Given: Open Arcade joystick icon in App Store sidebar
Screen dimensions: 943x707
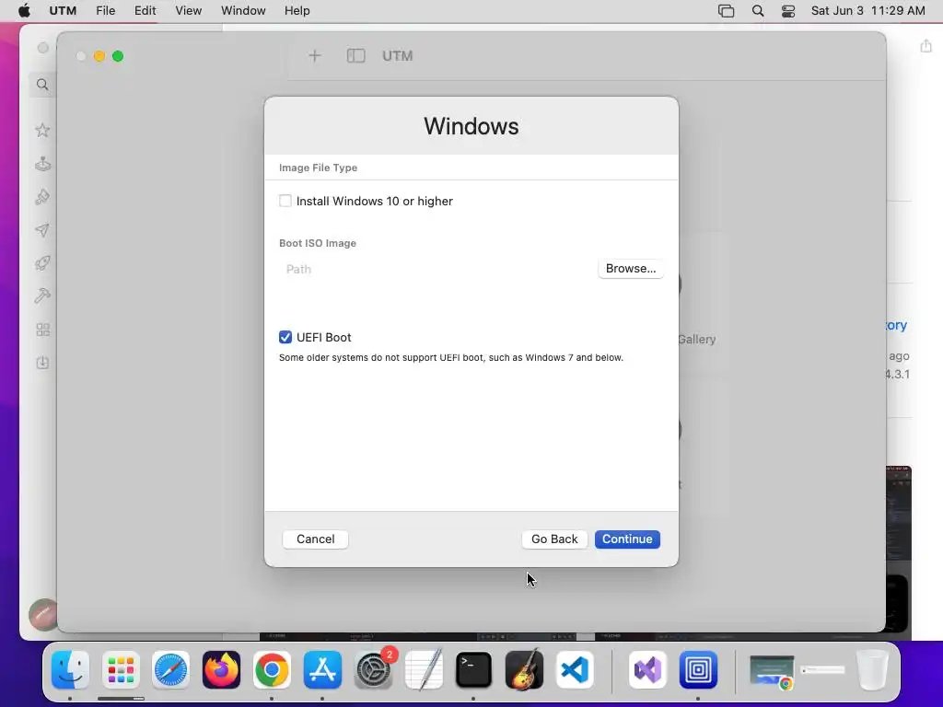Looking at the screenshot, I should tap(42, 164).
